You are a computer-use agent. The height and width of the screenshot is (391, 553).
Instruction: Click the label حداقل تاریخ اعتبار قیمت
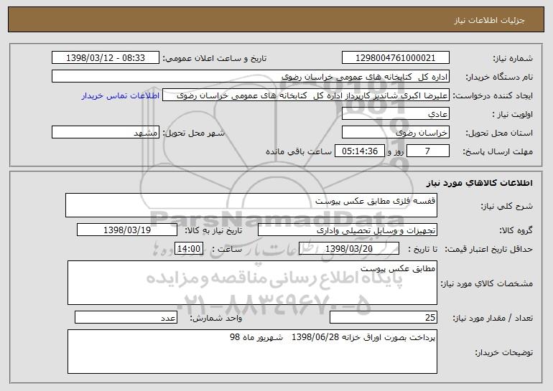point(488,249)
